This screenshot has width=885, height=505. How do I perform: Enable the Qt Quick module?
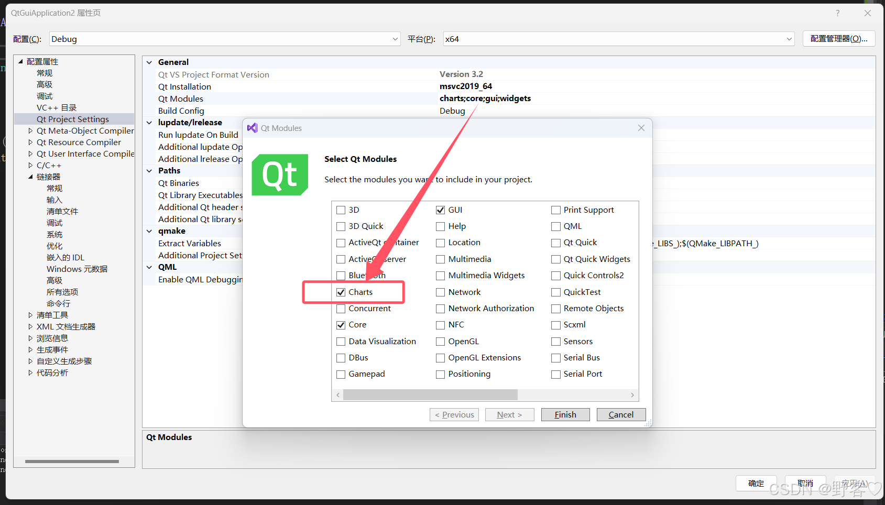pos(556,242)
